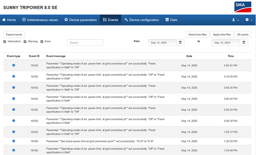Click time value 2:00:30 PM
The height and width of the screenshot is (155, 256).
pyautogui.click(x=230, y=121)
